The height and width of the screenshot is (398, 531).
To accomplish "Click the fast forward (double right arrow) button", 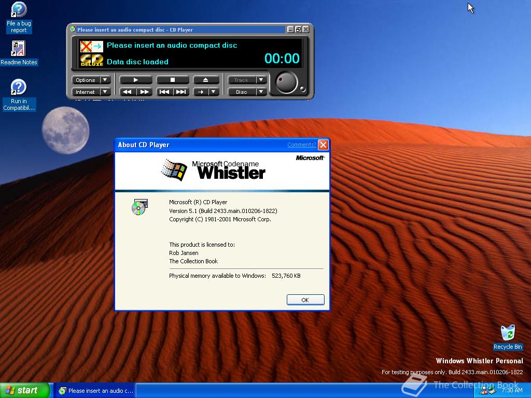I will (x=144, y=92).
